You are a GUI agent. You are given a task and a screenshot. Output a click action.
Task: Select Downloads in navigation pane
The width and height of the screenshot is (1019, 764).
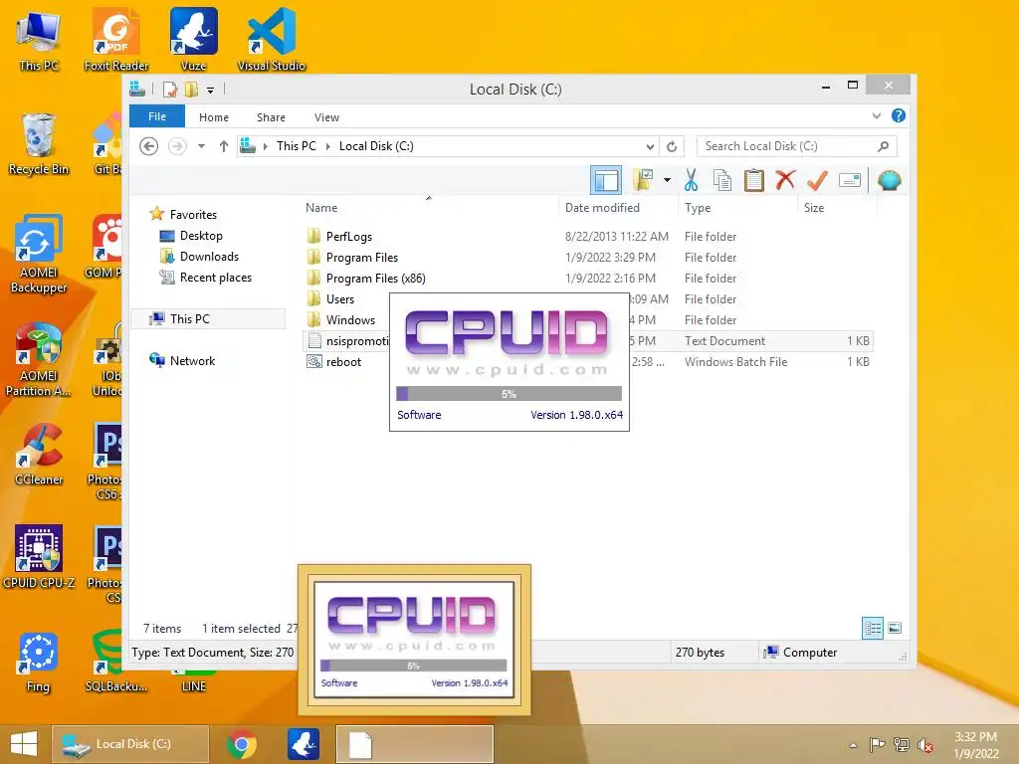209,257
